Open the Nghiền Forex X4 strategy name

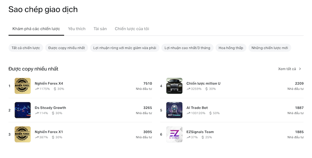(49, 83)
